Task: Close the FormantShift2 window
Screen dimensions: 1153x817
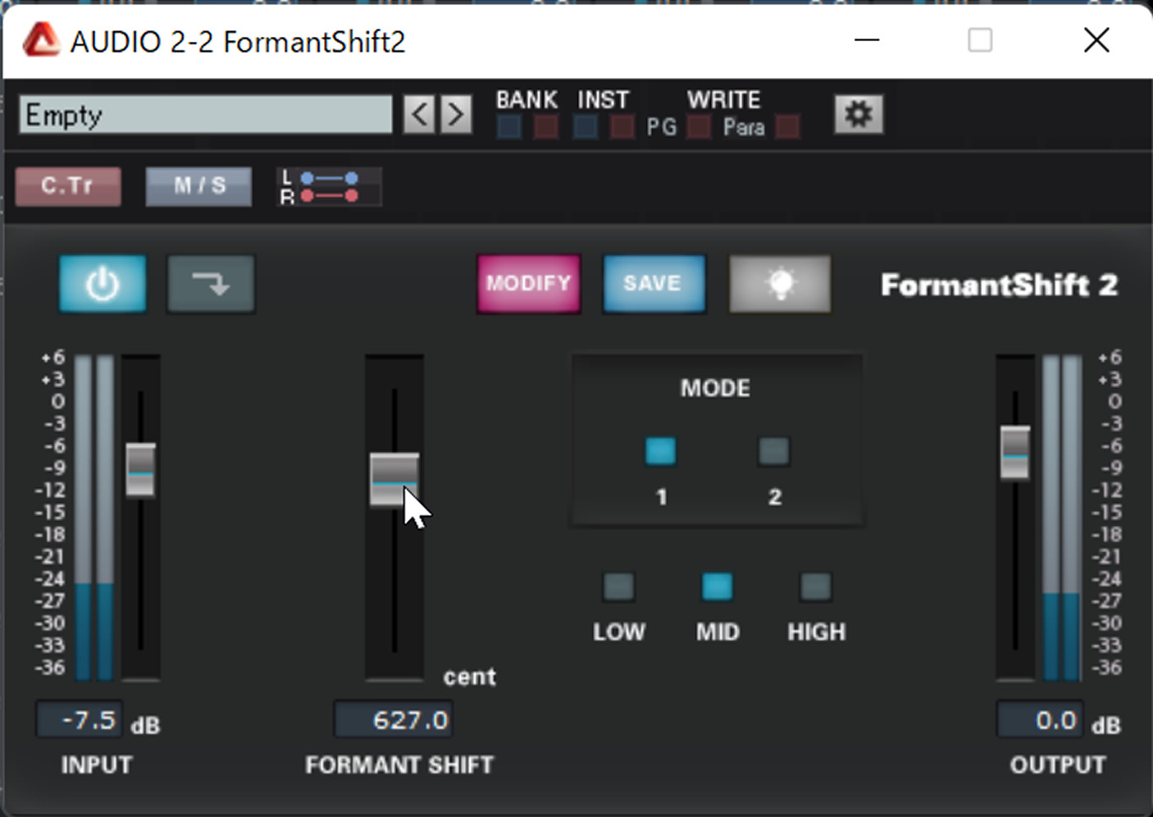Action: click(1096, 40)
